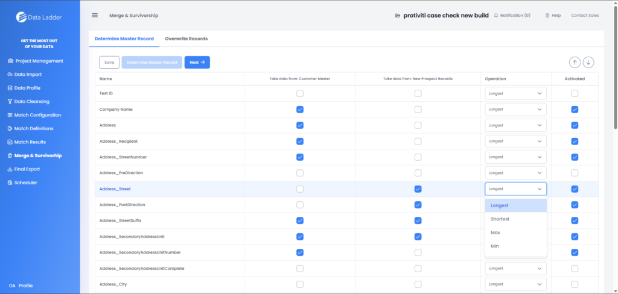
Task: Open Profile in the sidebar
Action: 25,286
